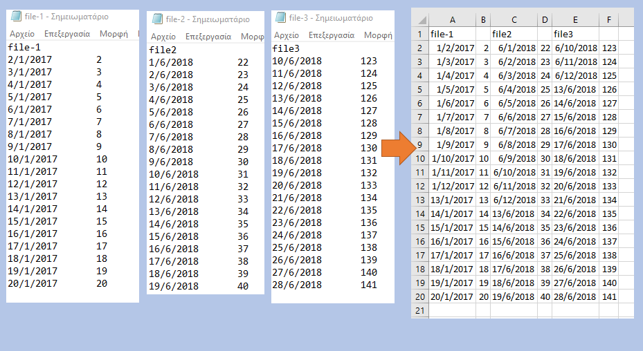Select column F header in spreadsheet

608,19
